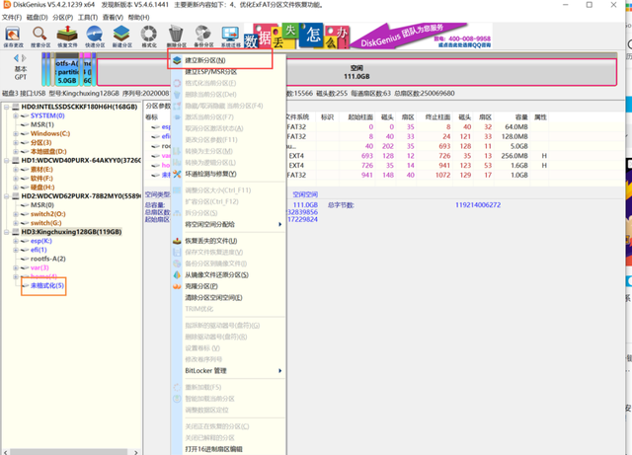This screenshot has width=632, height=455.
Task: Click the 256.0MB capacity cell
Action: click(514, 156)
